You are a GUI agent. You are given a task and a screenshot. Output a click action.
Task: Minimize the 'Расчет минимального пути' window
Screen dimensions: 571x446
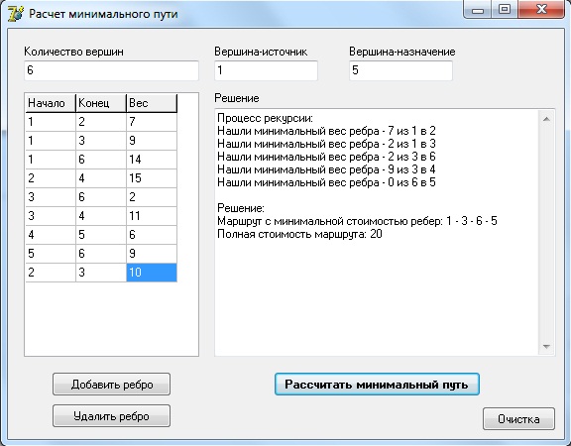[478, 9]
